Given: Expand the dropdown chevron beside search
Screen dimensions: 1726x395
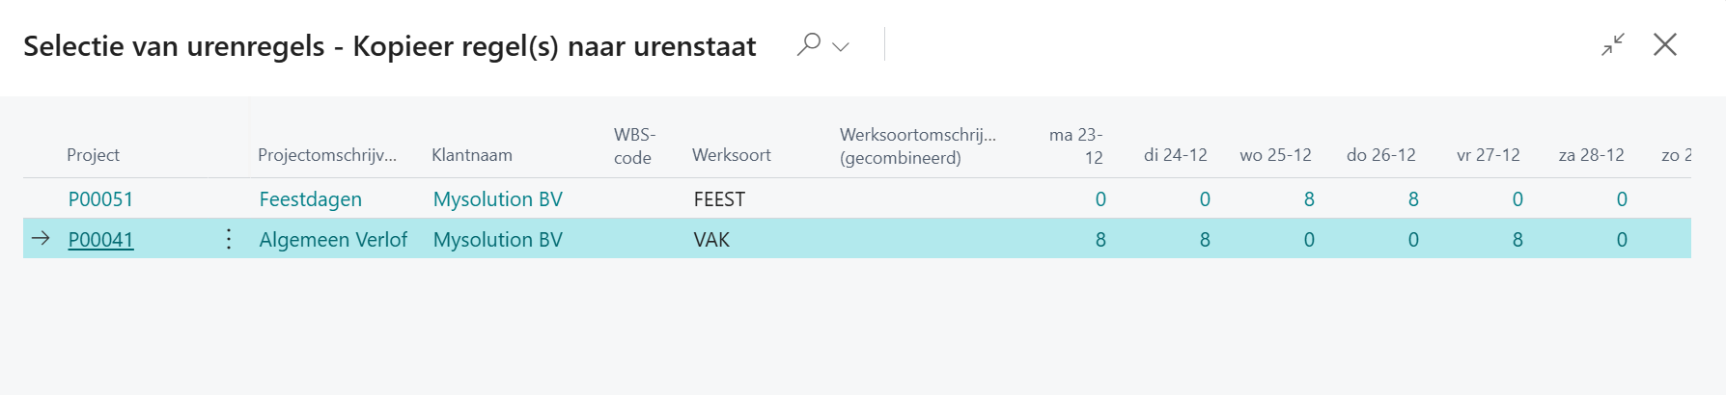Looking at the screenshot, I should pos(841,46).
